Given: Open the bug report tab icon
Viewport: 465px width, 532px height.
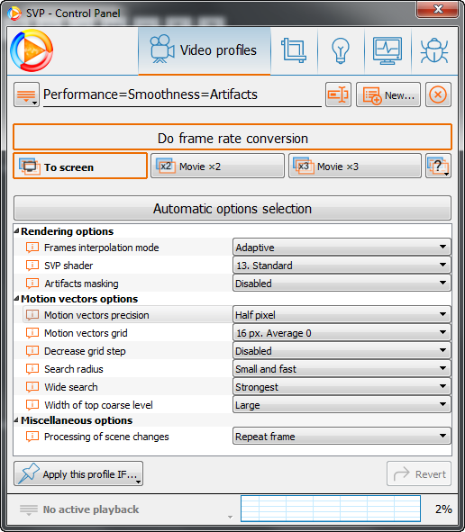Looking at the screenshot, I should pos(434,50).
